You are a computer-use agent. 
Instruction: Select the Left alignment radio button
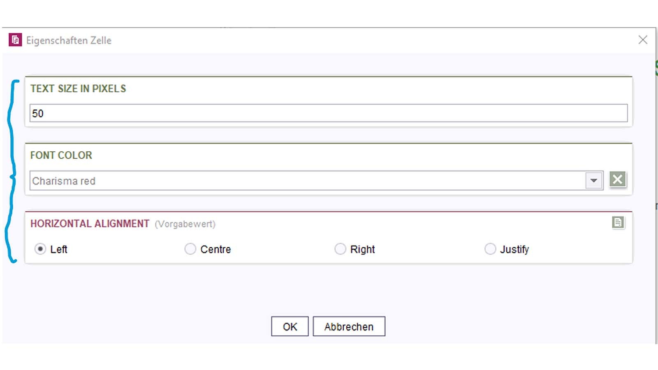pos(40,249)
